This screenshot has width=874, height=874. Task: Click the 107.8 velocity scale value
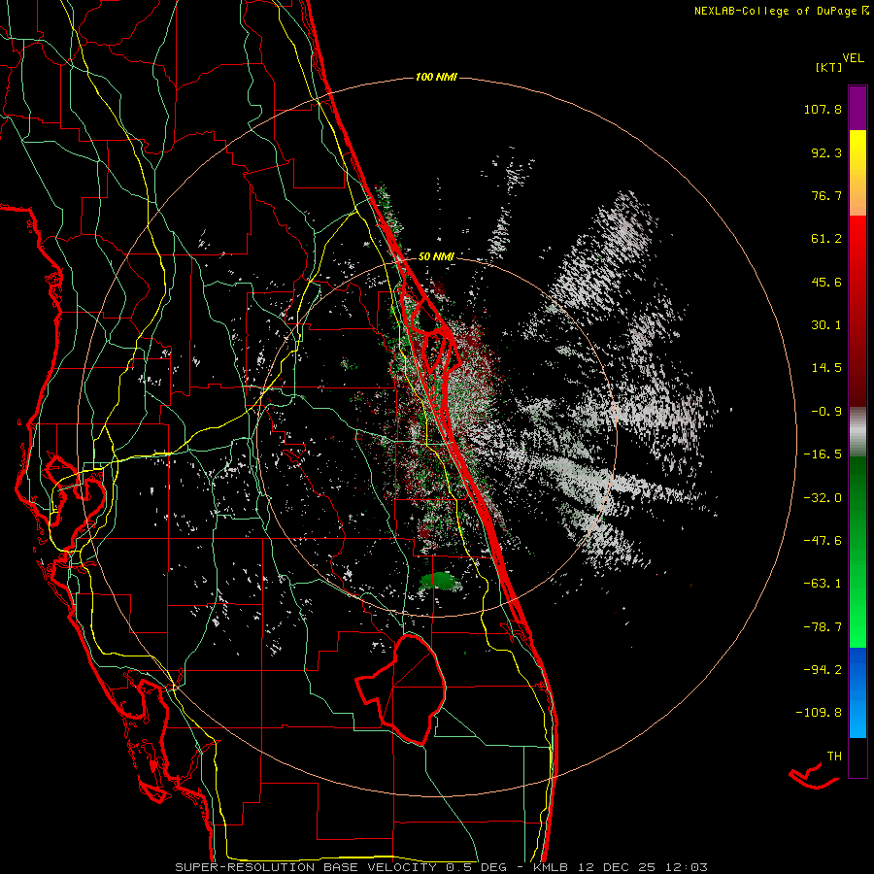point(823,109)
